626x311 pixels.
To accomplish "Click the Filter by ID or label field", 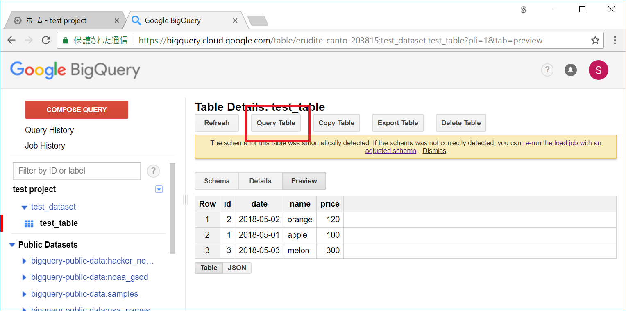I will pyautogui.click(x=77, y=171).
